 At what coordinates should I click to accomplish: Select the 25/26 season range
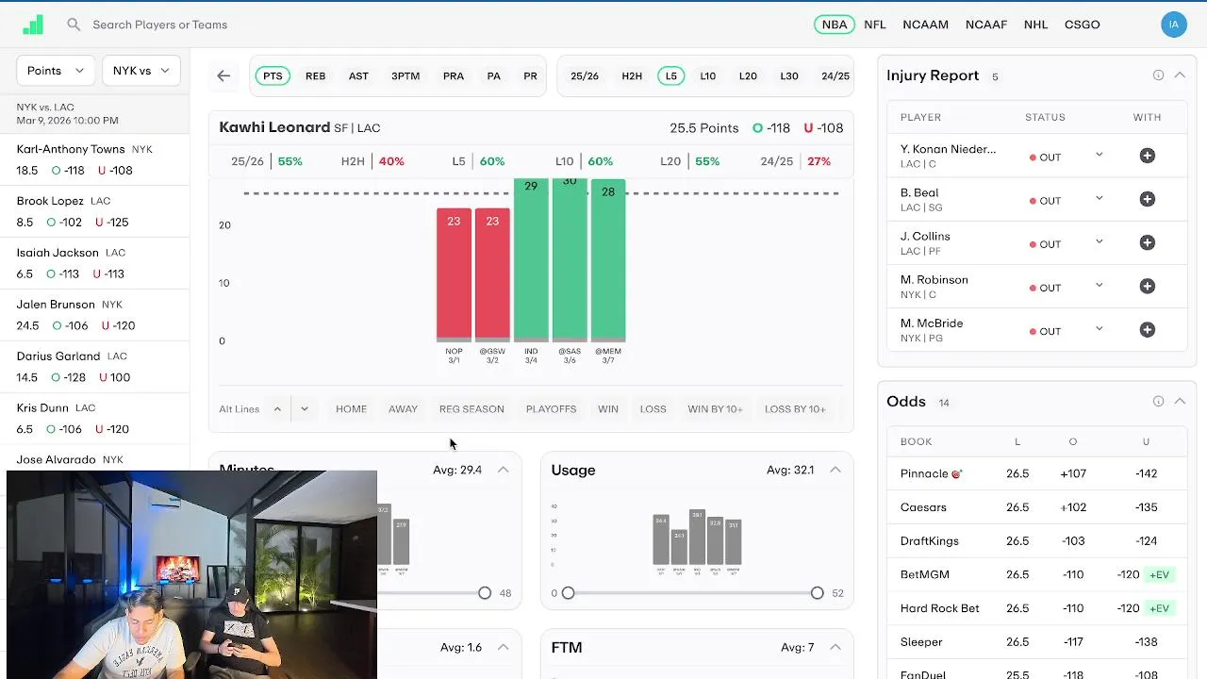click(x=585, y=76)
